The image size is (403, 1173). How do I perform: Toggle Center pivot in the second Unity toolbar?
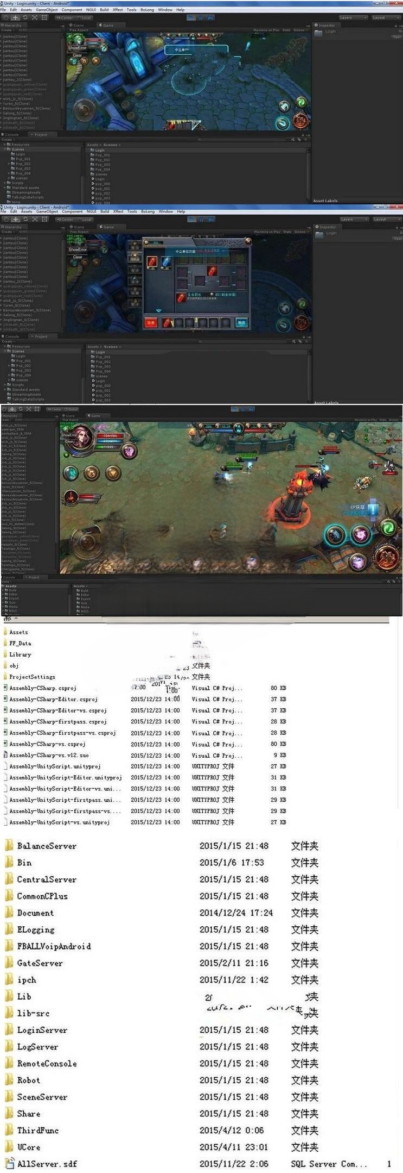(65, 219)
